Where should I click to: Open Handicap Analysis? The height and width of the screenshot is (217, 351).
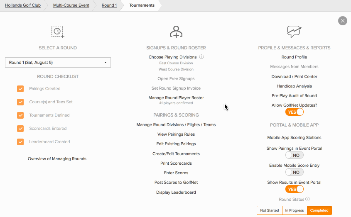pyautogui.click(x=294, y=86)
